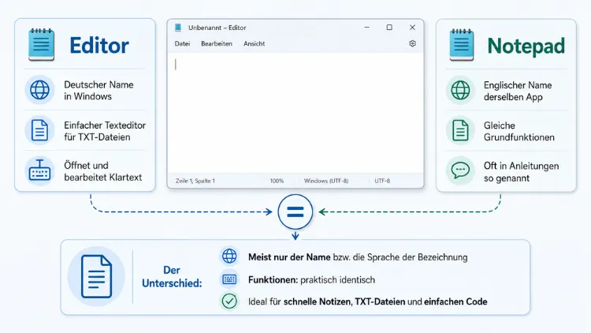Click the large document icon beside 'Der Unterschied'
The width and height of the screenshot is (591, 333).
[96, 276]
